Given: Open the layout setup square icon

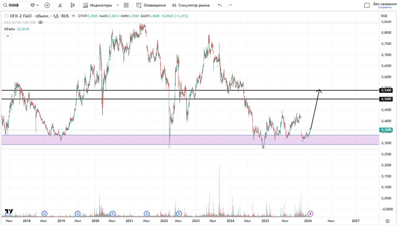Looking at the screenshot, I should tap(367, 5).
